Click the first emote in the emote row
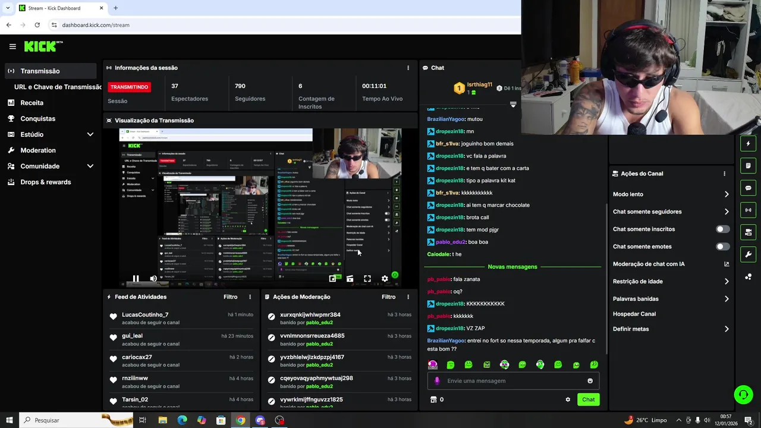 (433, 364)
